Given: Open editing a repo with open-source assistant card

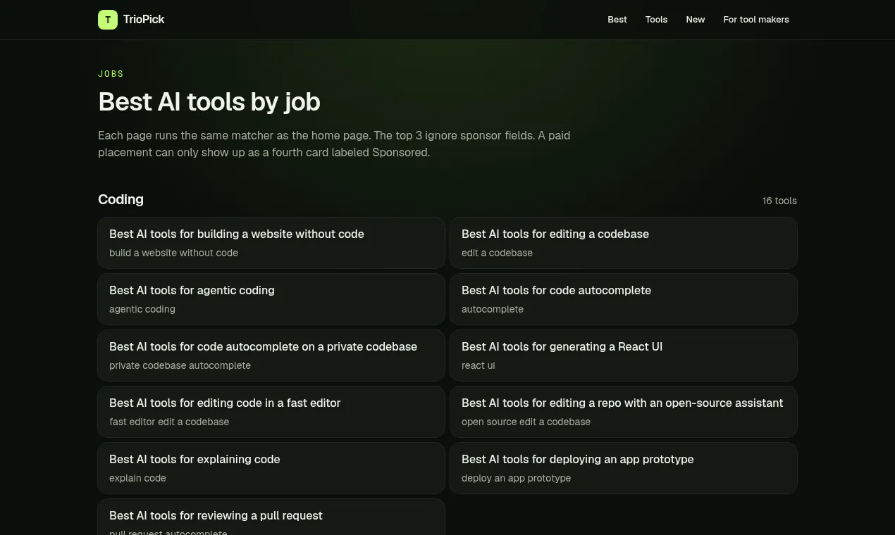Looking at the screenshot, I should [x=624, y=412].
